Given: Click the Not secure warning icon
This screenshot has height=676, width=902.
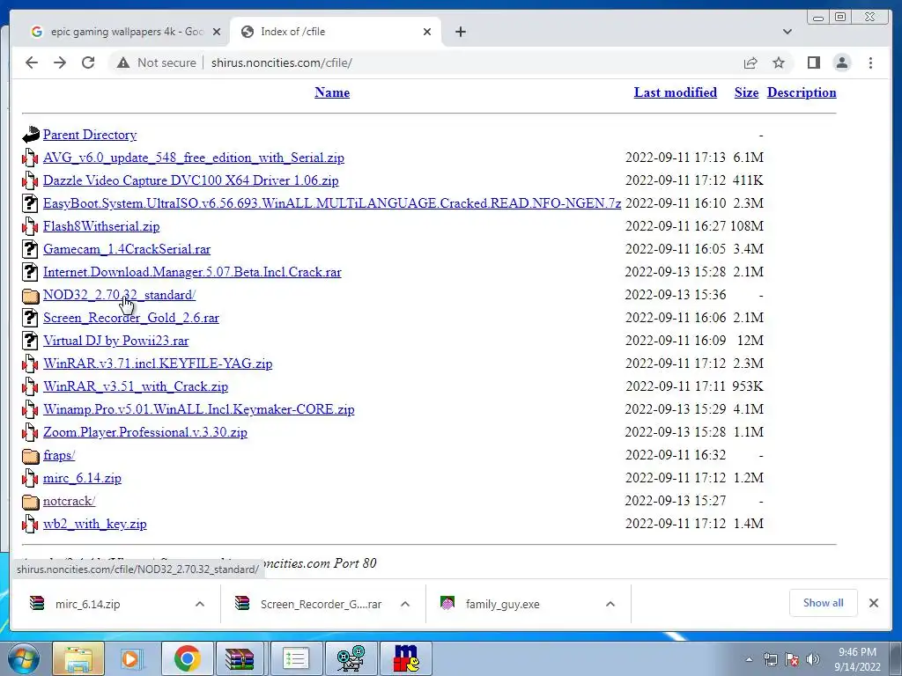Looking at the screenshot, I should point(123,62).
